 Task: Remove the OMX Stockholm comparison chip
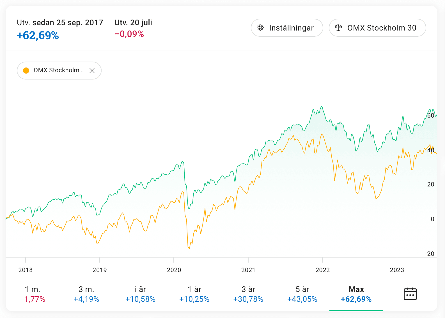92,71
